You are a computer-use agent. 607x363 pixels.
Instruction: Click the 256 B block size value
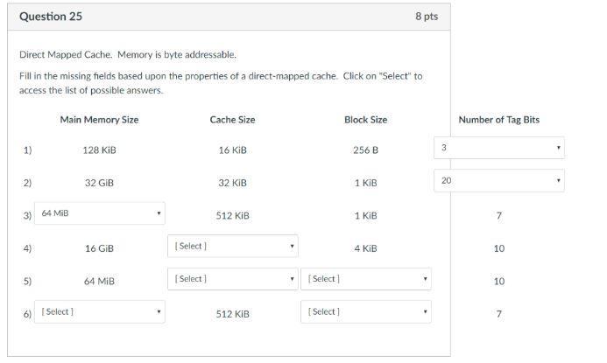click(365, 150)
